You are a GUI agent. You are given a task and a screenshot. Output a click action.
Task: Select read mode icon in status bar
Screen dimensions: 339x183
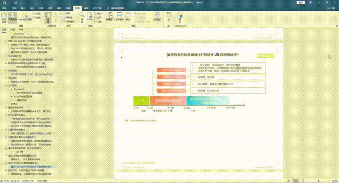(289, 181)
